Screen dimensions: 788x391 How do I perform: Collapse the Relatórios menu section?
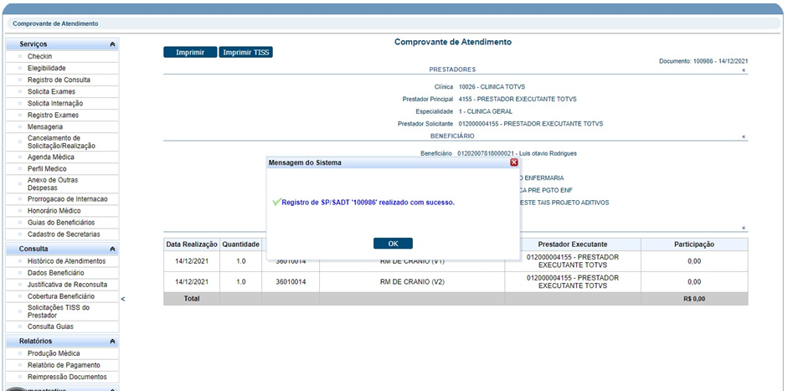click(x=112, y=341)
